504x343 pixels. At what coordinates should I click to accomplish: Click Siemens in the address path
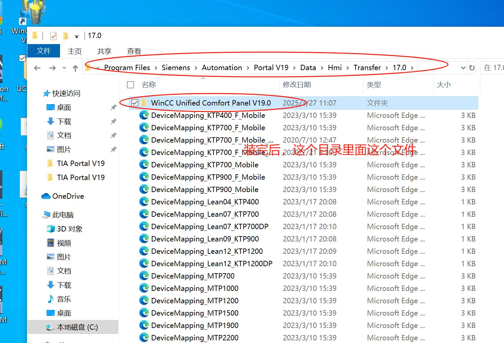coord(176,67)
